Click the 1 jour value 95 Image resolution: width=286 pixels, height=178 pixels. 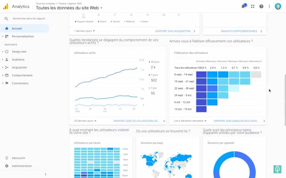pos(153,93)
